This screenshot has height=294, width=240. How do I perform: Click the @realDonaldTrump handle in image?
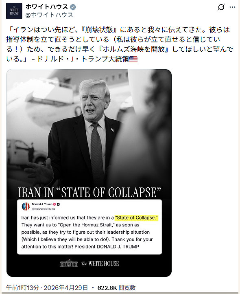44,208
